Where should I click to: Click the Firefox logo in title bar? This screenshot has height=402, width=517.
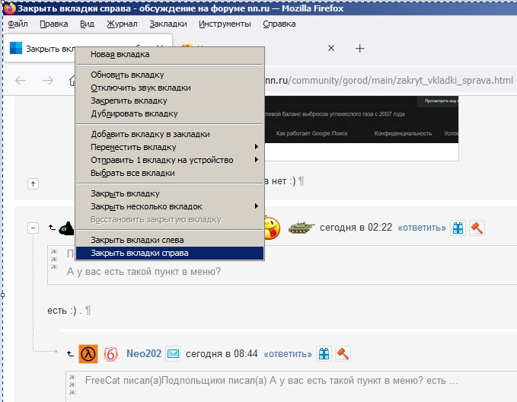coord(9,8)
